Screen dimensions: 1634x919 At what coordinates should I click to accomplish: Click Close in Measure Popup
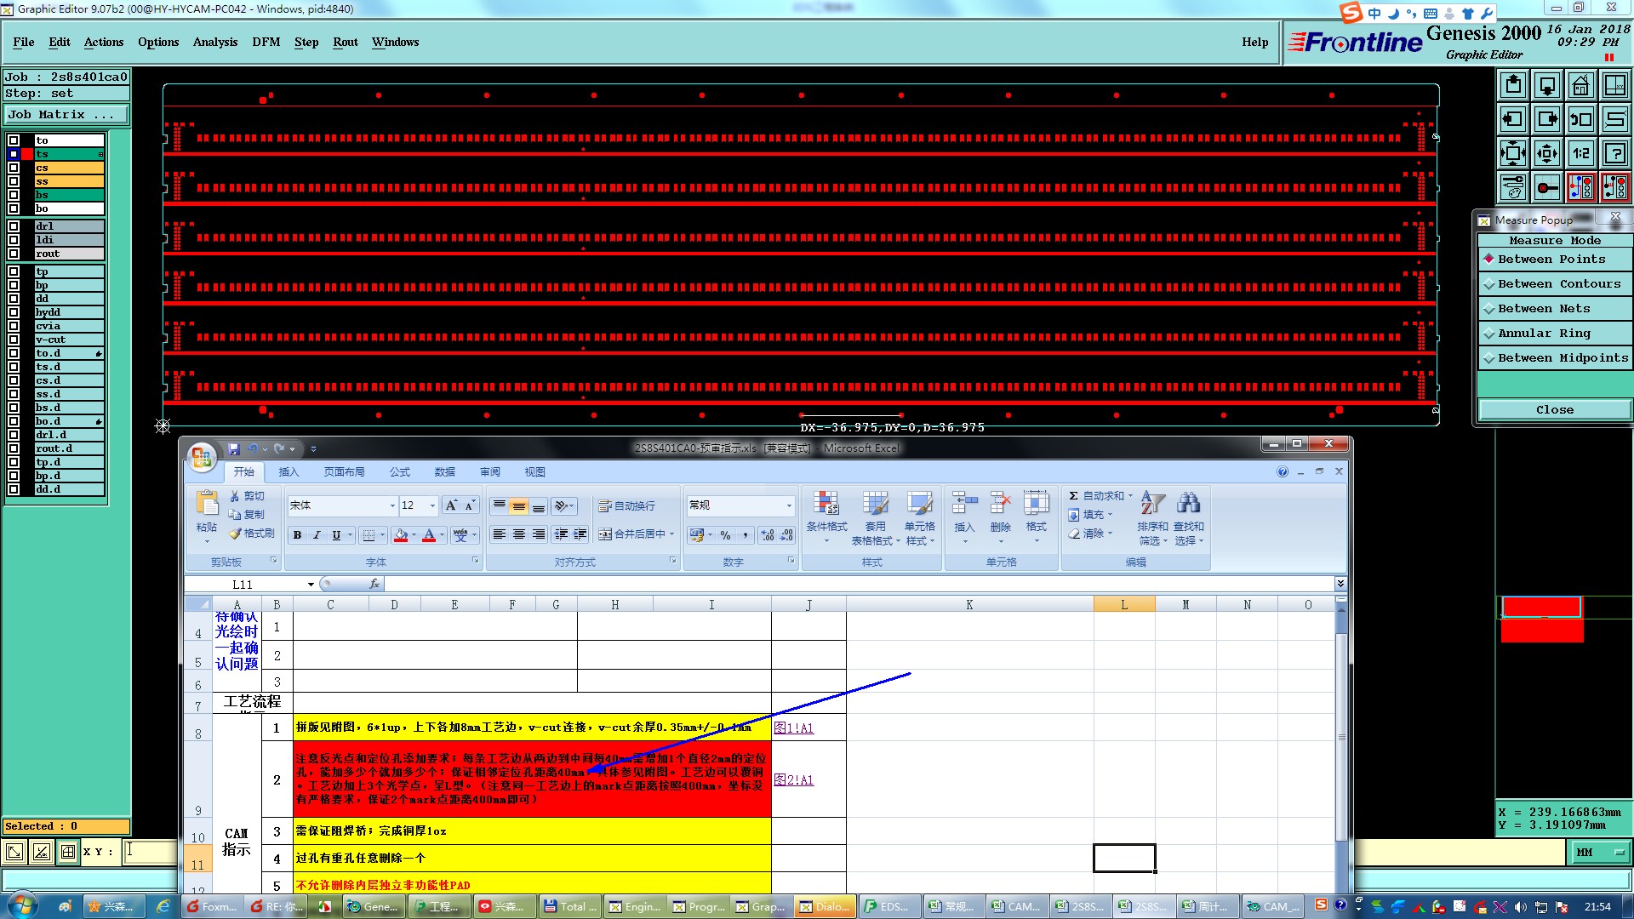1554,410
